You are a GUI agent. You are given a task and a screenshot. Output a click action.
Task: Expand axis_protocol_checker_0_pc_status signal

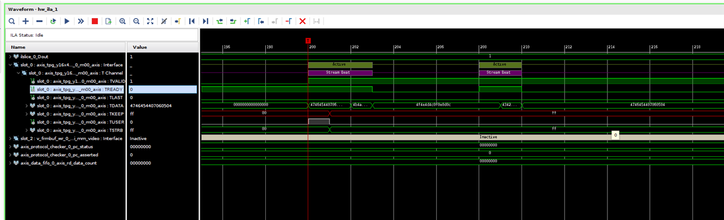(10, 146)
